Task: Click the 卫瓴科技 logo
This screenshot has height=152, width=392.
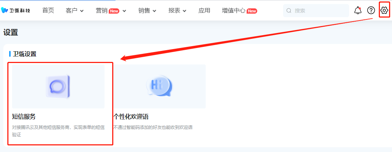Action: click(x=15, y=10)
